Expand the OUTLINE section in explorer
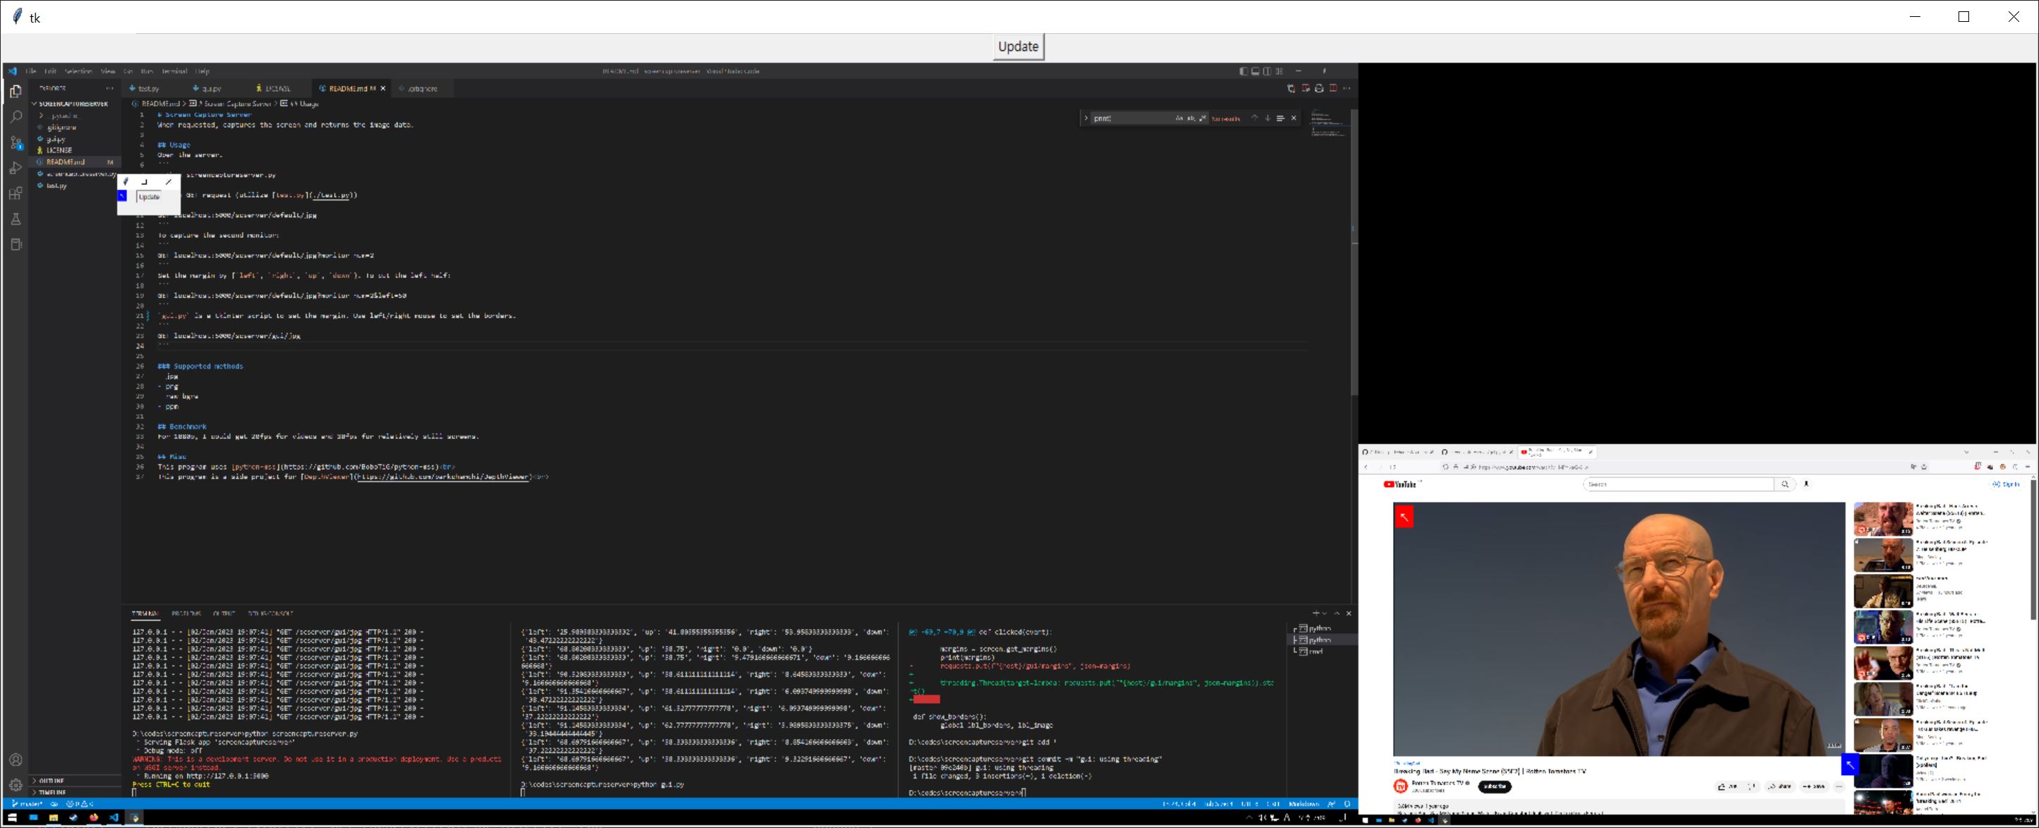 [x=51, y=781]
